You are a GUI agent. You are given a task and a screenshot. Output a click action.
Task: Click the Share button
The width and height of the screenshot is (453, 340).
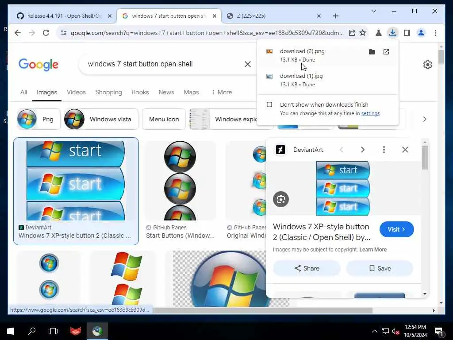(x=307, y=268)
